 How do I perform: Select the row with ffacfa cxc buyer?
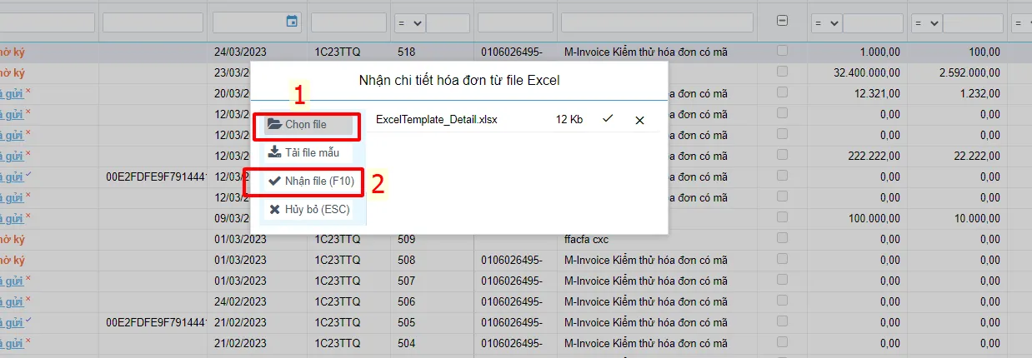(516, 239)
